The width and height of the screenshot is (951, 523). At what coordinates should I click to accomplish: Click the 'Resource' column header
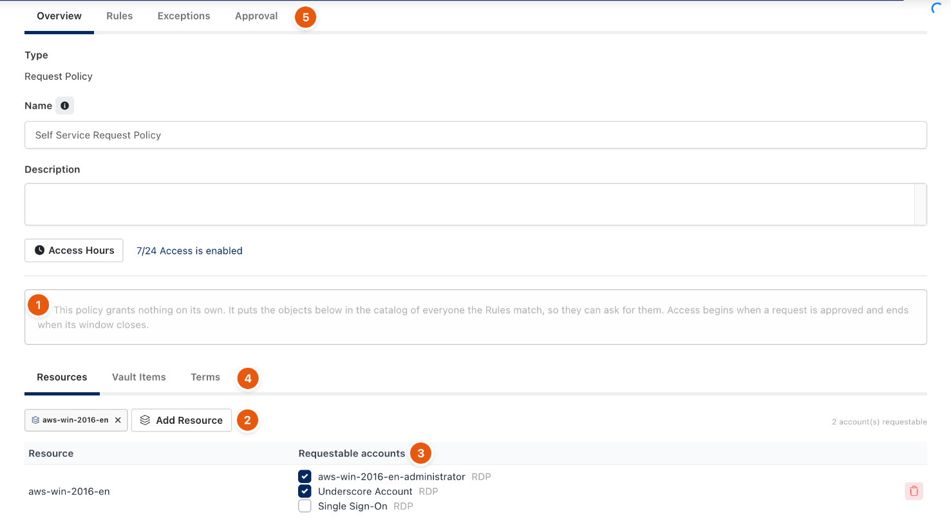(x=51, y=453)
